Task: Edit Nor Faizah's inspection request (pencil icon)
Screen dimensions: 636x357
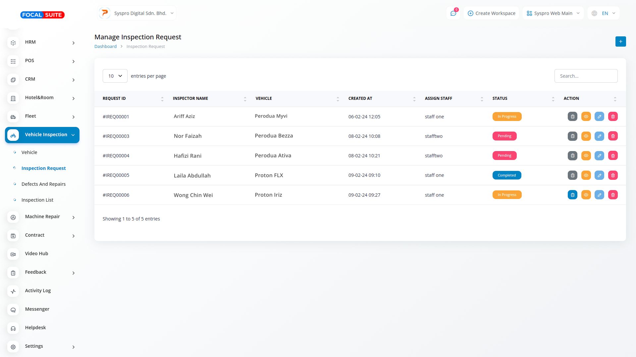Action: click(599, 136)
